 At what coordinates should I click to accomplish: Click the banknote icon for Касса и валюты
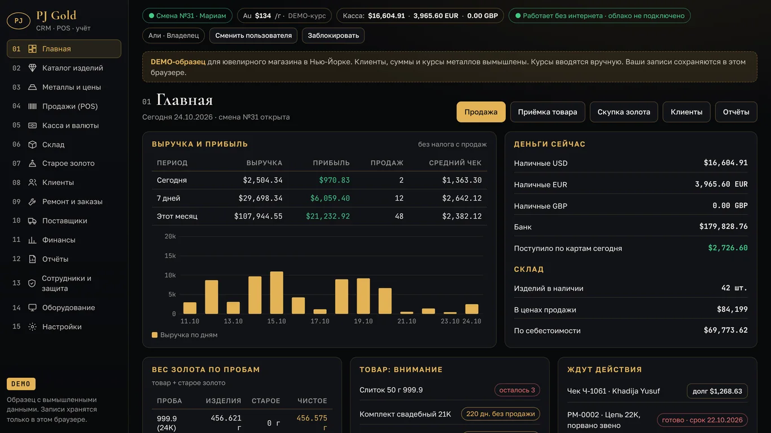click(x=33, y=125)
